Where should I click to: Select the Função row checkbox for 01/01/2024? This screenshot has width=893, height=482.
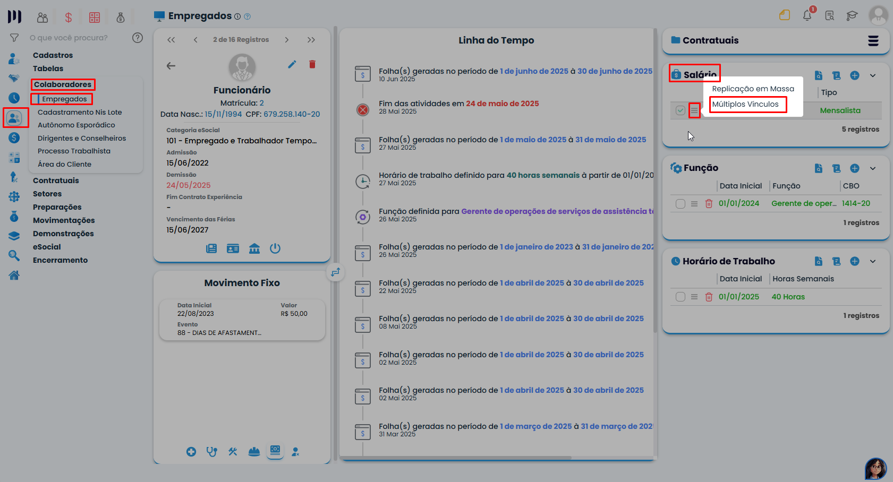(681, 203)
